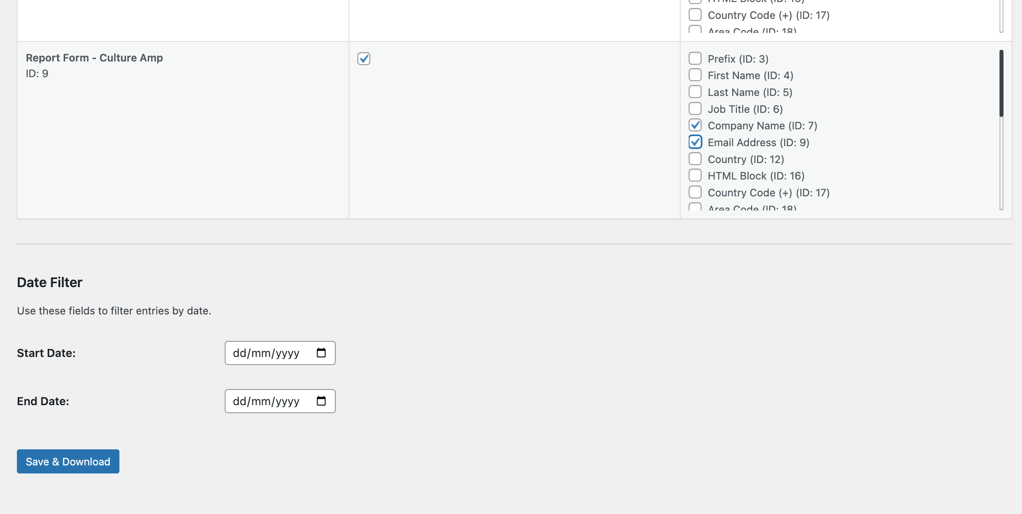1022x514 pixels.
Task: Click the End Date input field
Action: (280, 401)
